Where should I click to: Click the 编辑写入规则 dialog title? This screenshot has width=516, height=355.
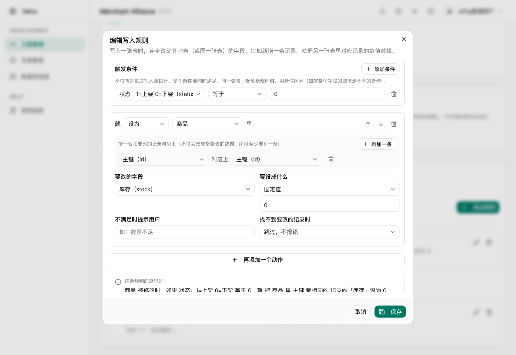pyautogui.click(x=129, y=40)
